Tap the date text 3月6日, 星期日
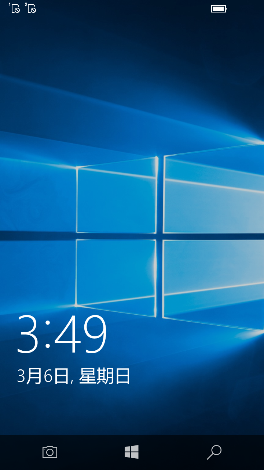 pyautogui.click(x=74, y=376)
